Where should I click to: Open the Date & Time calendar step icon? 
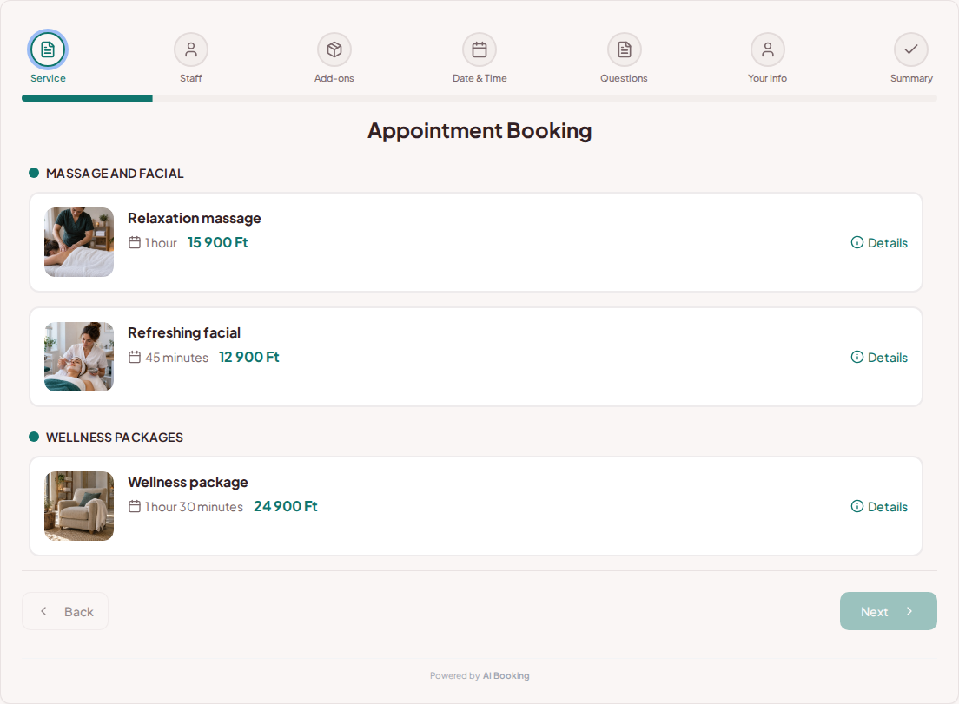click(479, 49)
